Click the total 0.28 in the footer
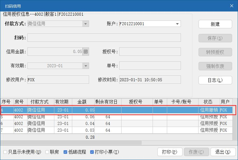 click(x=90, y=137)
